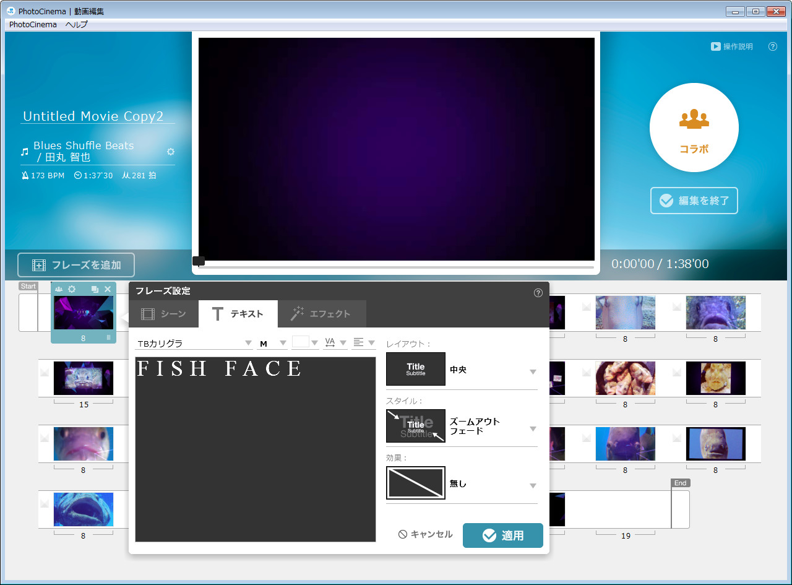Open the 操作説明 video guide icon

click(x=732, y=46)
